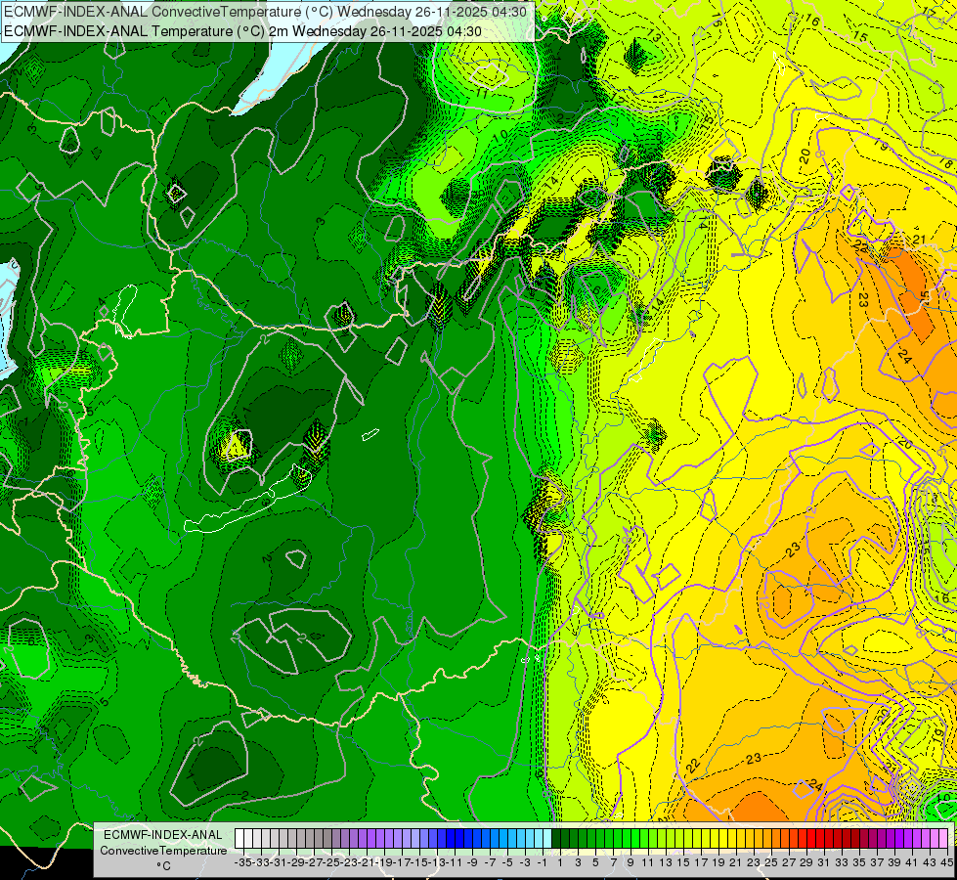Click the blue -11 legend swatch
This screenshot has height=880, width=957.
(x=451, y=839)
